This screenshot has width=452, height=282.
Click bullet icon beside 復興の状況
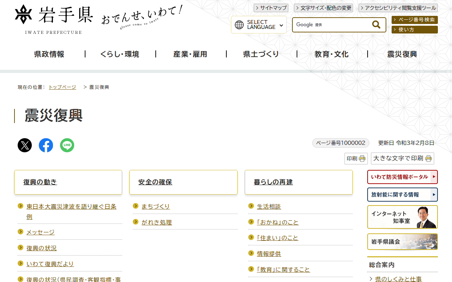point(20,247)
